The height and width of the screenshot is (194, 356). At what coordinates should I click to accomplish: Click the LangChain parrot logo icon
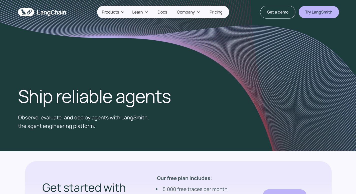point(26,12)
